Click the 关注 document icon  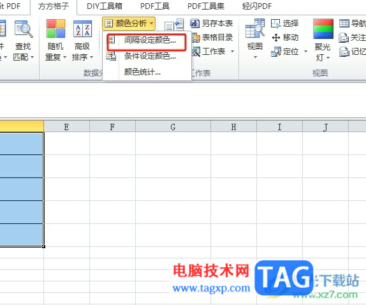pyautogui.click(x=344, y=38)
